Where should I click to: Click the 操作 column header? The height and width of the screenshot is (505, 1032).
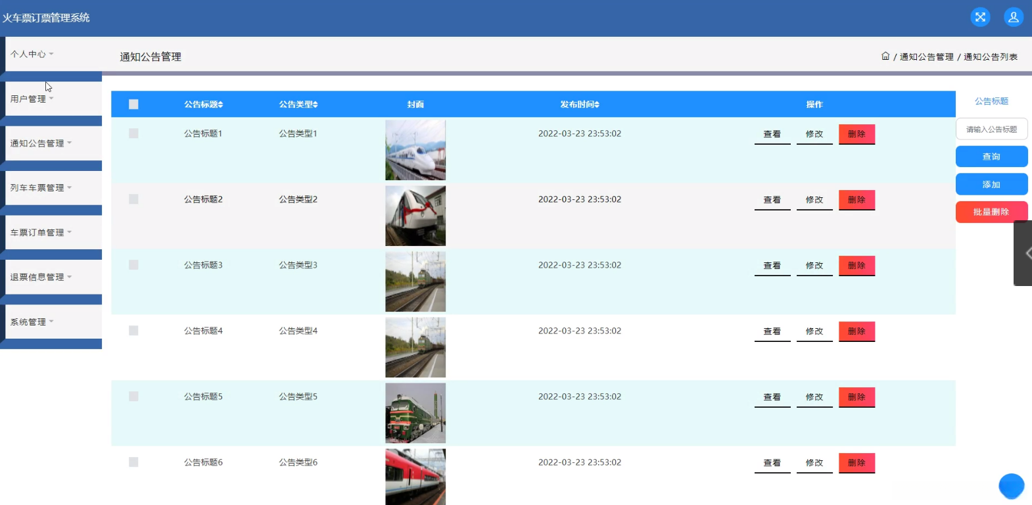click(x=814, y=105)
